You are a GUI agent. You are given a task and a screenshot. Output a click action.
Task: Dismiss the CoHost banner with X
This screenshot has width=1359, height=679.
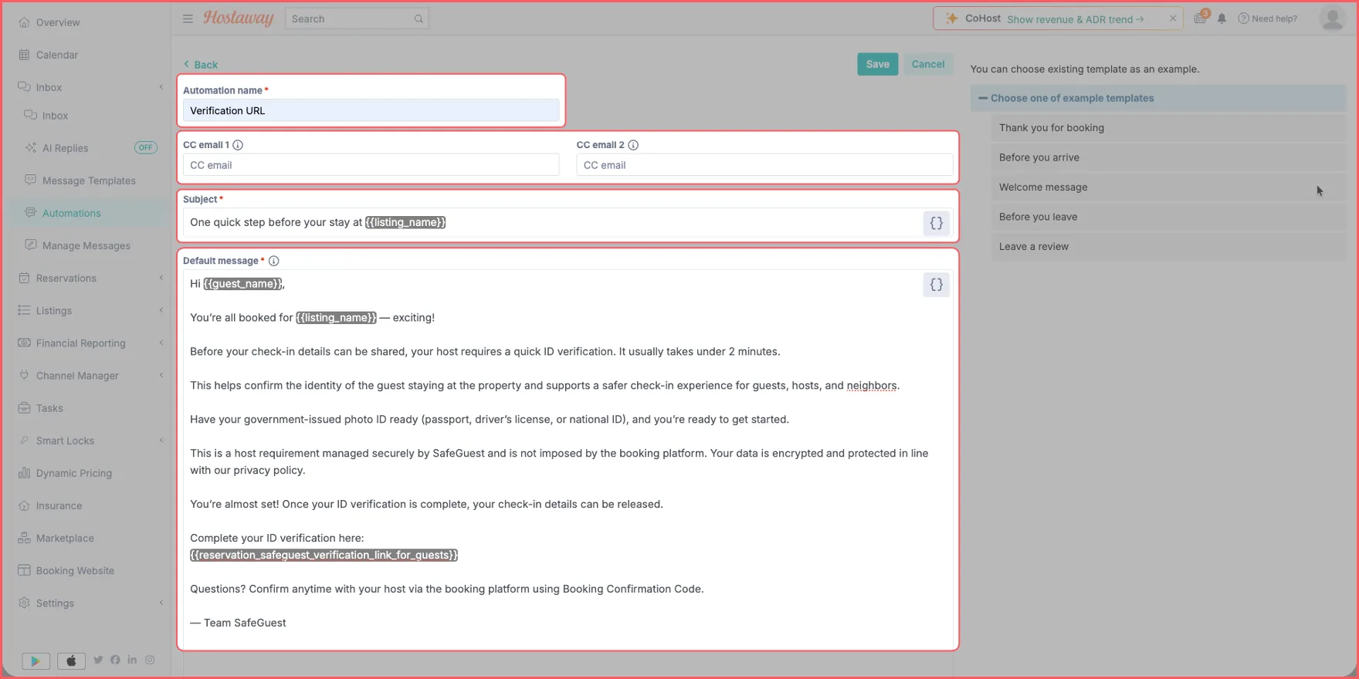[1173, 19]
